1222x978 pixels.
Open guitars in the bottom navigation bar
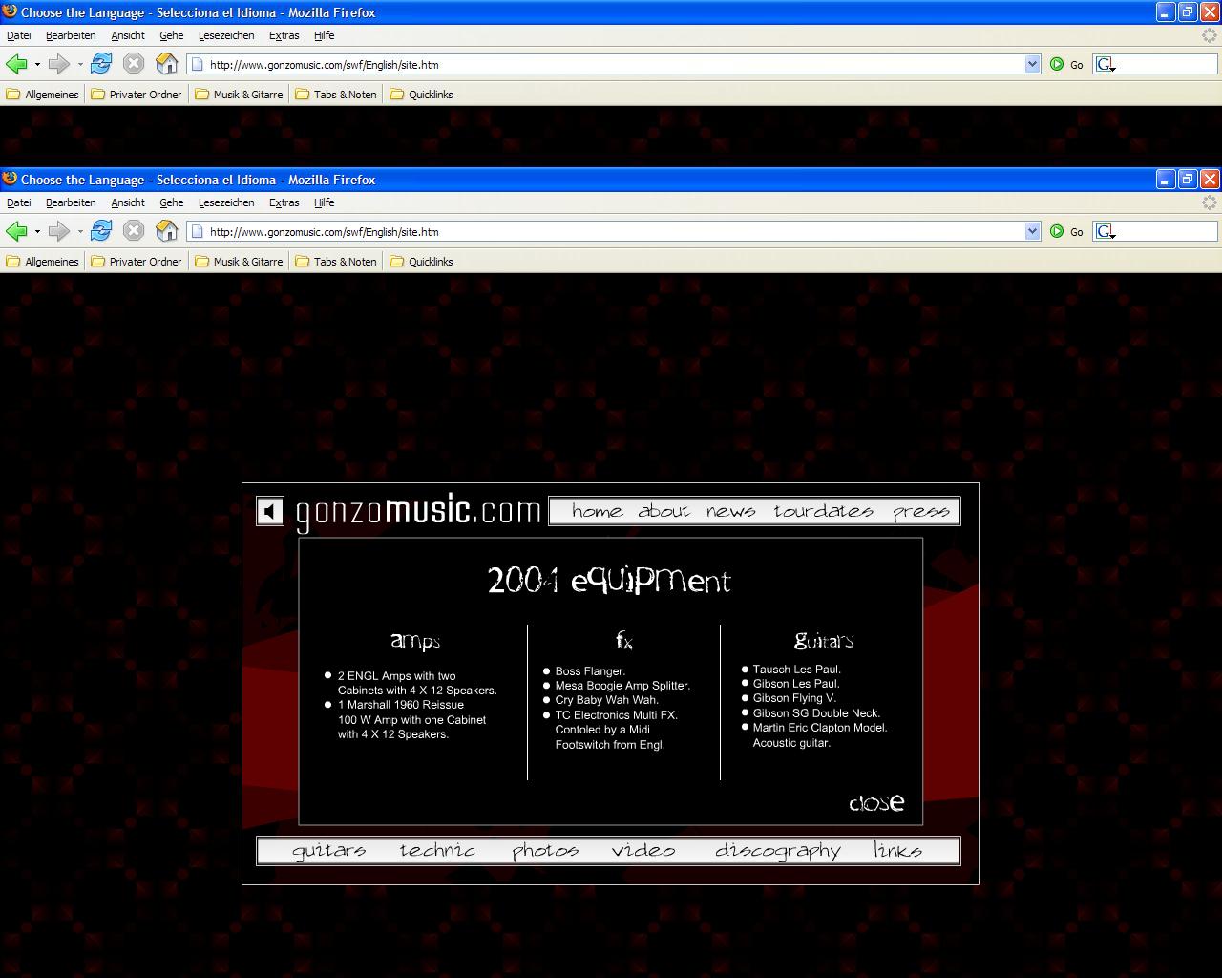[x=328, y=851]
